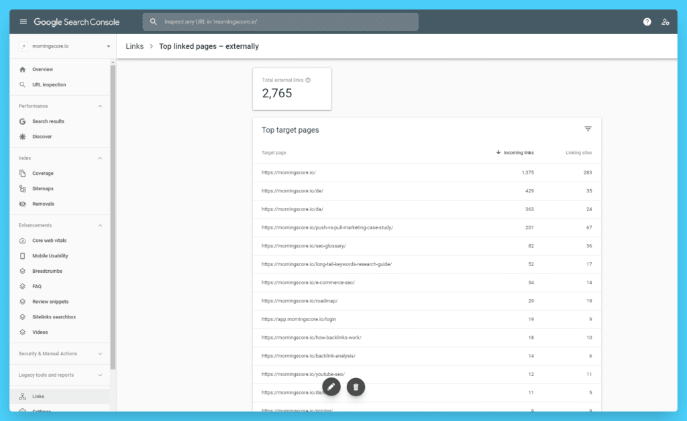Click the filter icon in Top target pages
This screenshot has width=687, height=421.
(x=588, y=129)
